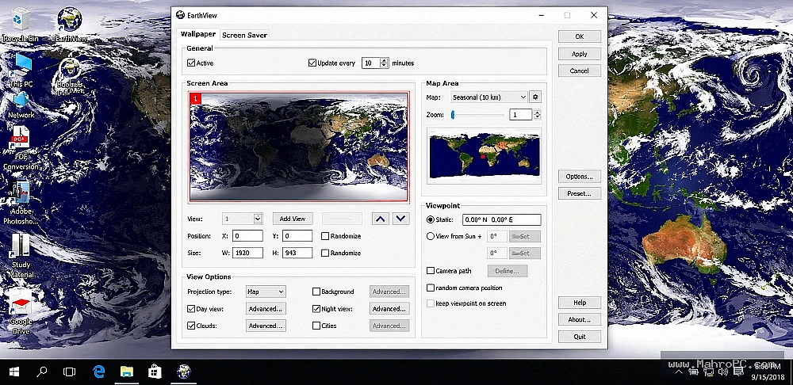Viewport: 793px width, 385px height.
Task: Open the View number dropdown
Action: [x=242, y=219]
